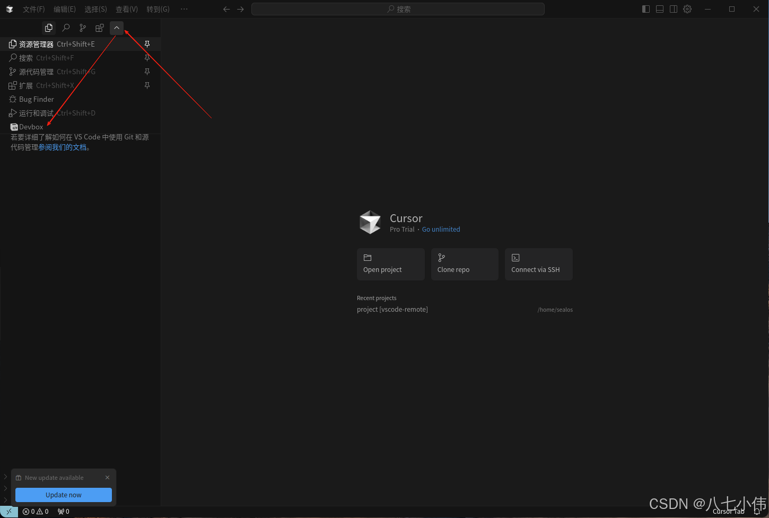Screen dimensions: 769x518
Task: Open forwarded ports indicator in status bar
Action: [64, 512]
